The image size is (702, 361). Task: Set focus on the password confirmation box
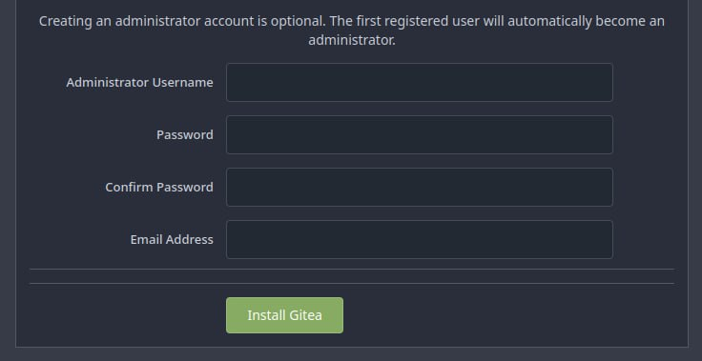click(420, 187)
